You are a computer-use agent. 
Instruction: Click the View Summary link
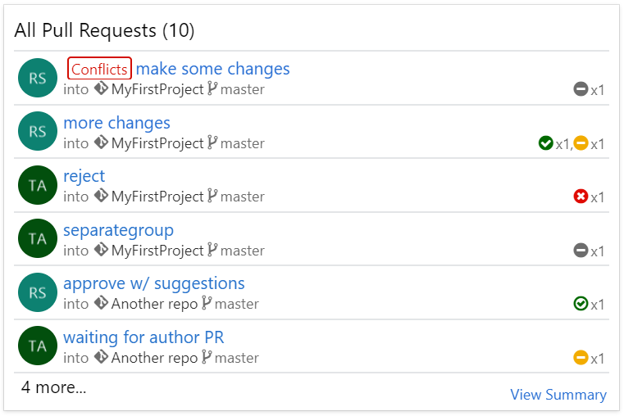[x=558, y=395]
